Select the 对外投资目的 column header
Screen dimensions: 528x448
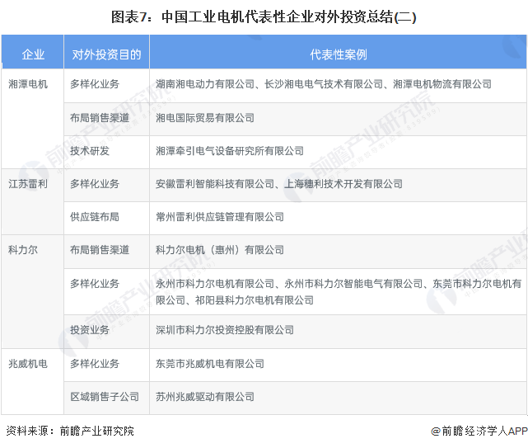pos(106,54)
